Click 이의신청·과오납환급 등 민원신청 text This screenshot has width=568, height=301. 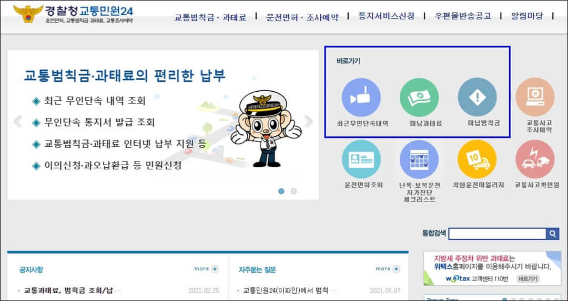(113, 166)
